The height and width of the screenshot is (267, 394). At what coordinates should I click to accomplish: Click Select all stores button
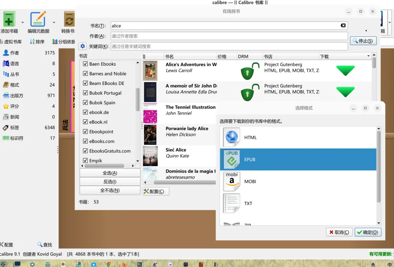click(110, 173)
